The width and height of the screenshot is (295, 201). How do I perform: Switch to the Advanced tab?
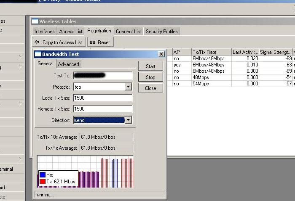click(x=68, y=64)
